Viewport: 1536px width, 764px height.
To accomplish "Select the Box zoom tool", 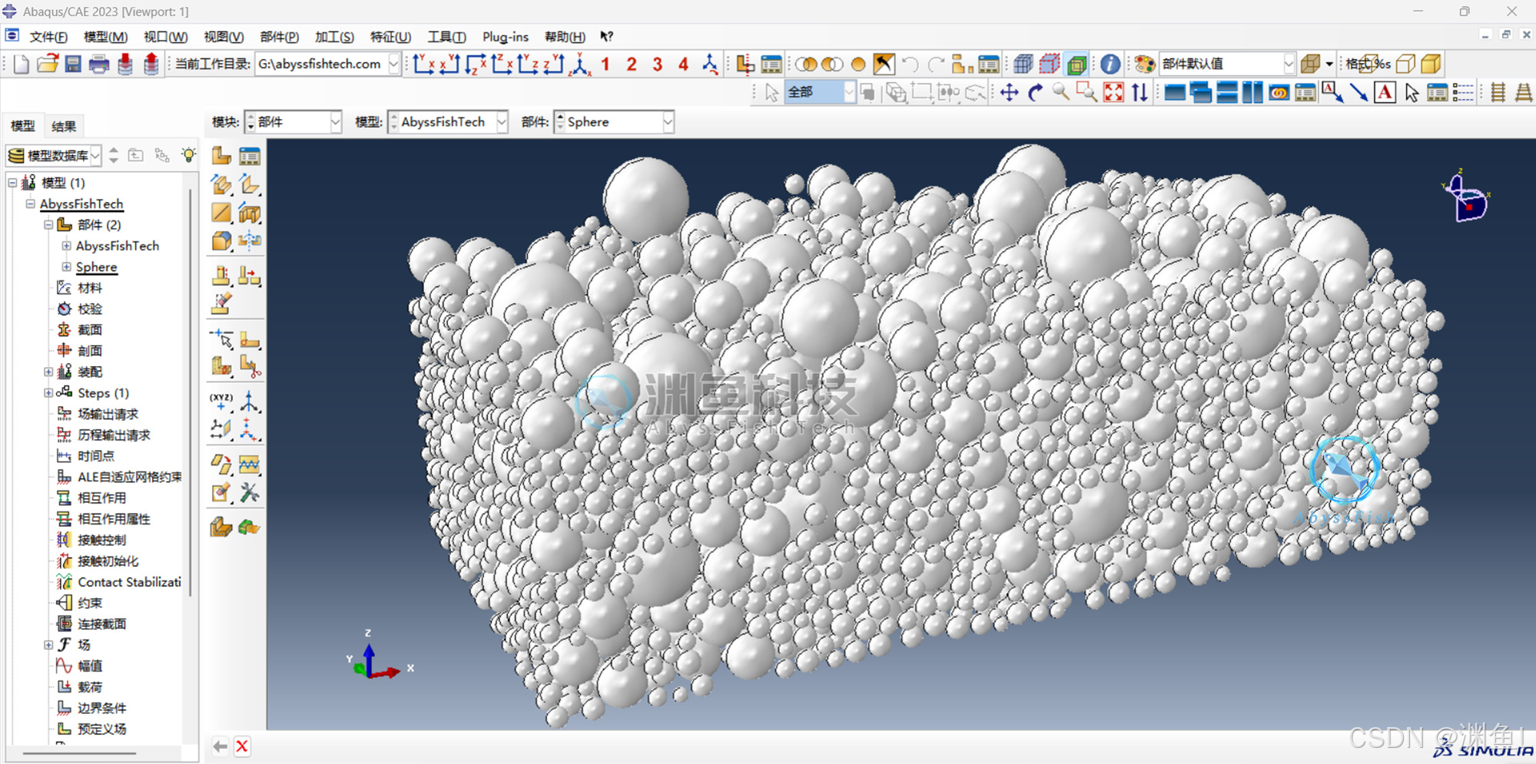I will [1086, 93].
